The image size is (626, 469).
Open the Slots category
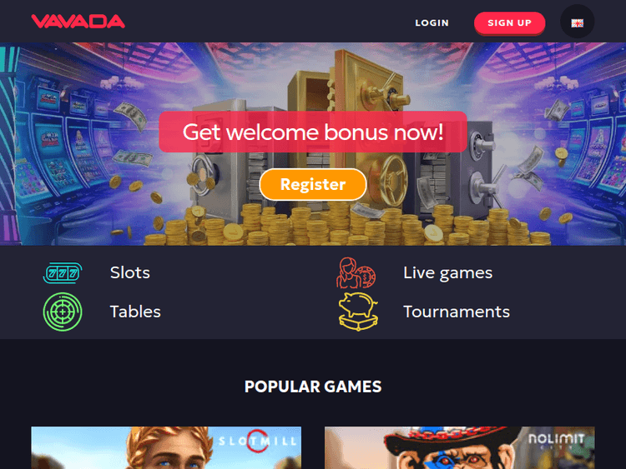[x=130, y=273]
